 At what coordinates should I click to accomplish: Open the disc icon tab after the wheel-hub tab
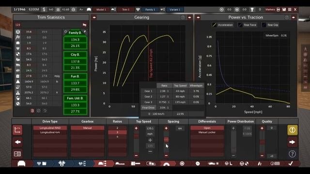pyautogui.click(x=198, y=163)
